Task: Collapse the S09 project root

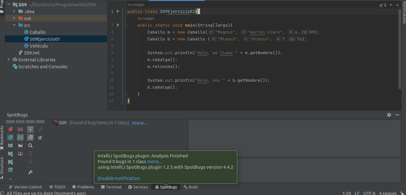Action: click(8, 5)
